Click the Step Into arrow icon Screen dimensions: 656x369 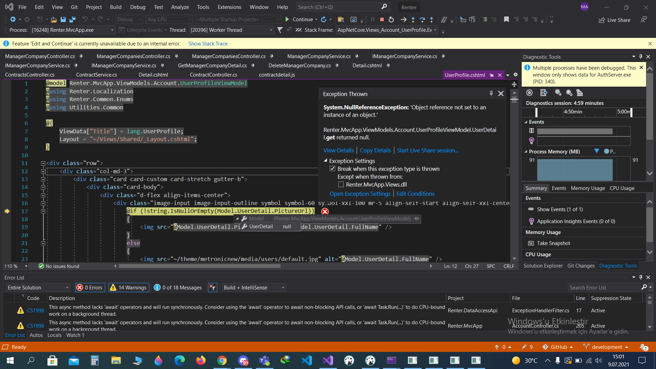pos(413,19)
